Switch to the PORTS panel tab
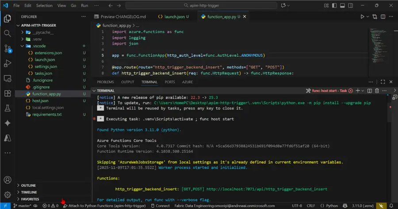This screenshot has width=398, height=209. point(170,82)
